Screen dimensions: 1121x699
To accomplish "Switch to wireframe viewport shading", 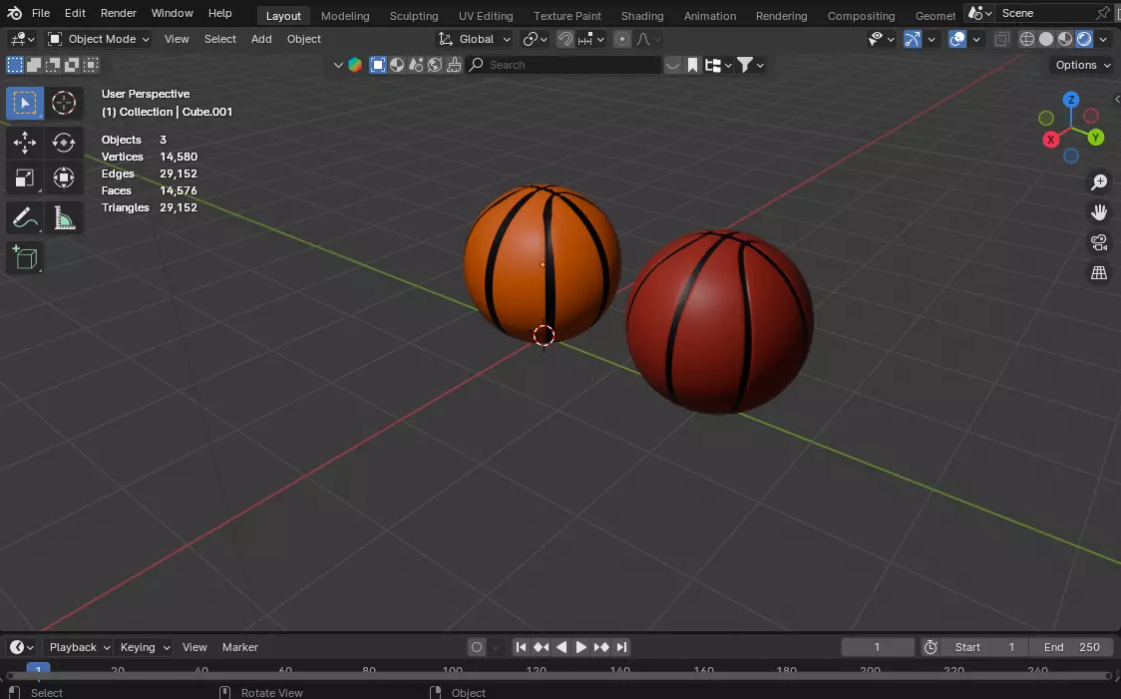I will 1026,39.
